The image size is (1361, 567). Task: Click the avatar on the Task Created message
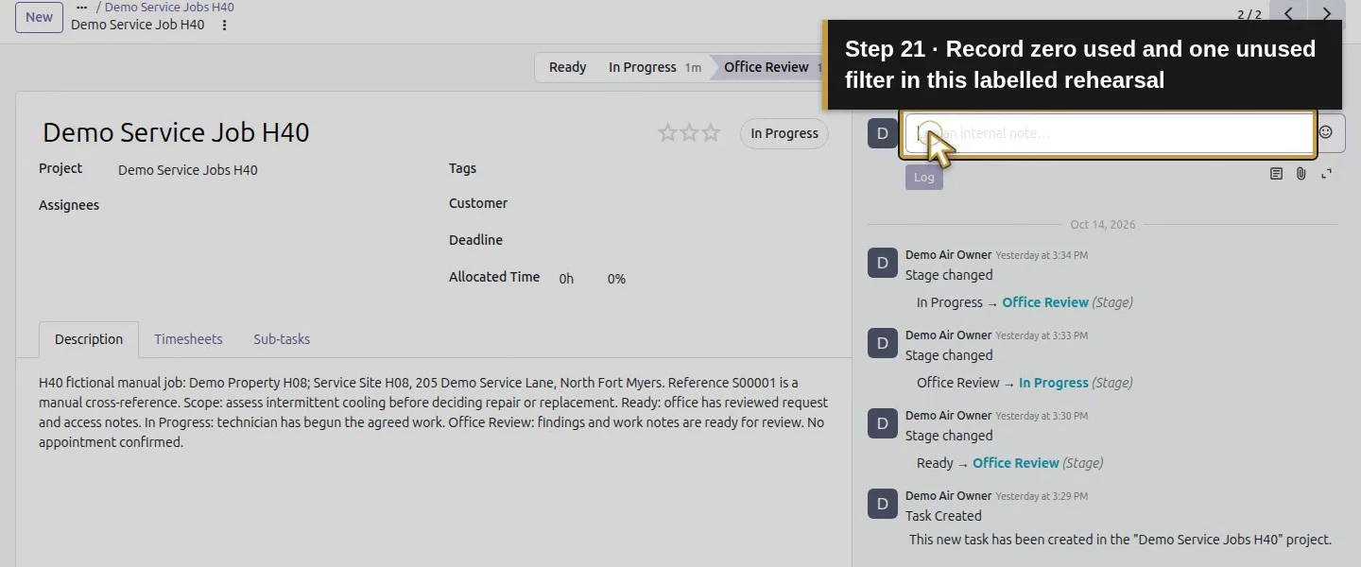[883, 505]
